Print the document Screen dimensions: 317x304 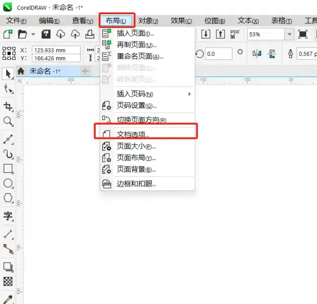pyautogui.click(x=90, y=34)
